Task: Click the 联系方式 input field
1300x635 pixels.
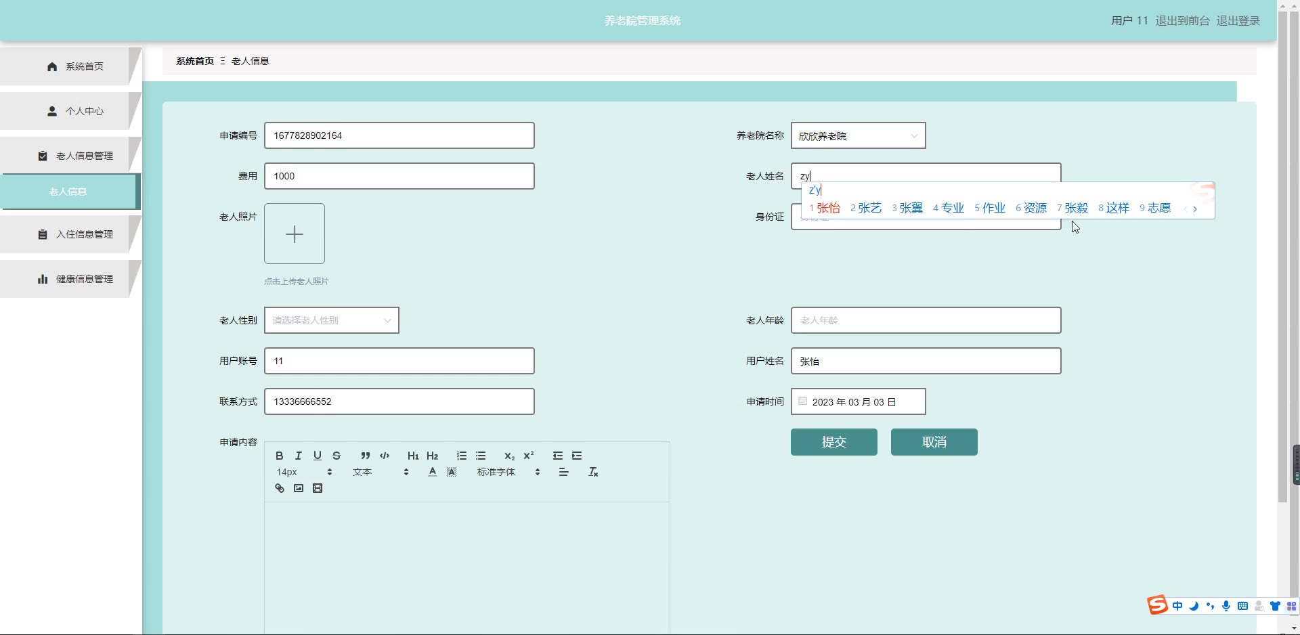Action: tap(399, 401)
